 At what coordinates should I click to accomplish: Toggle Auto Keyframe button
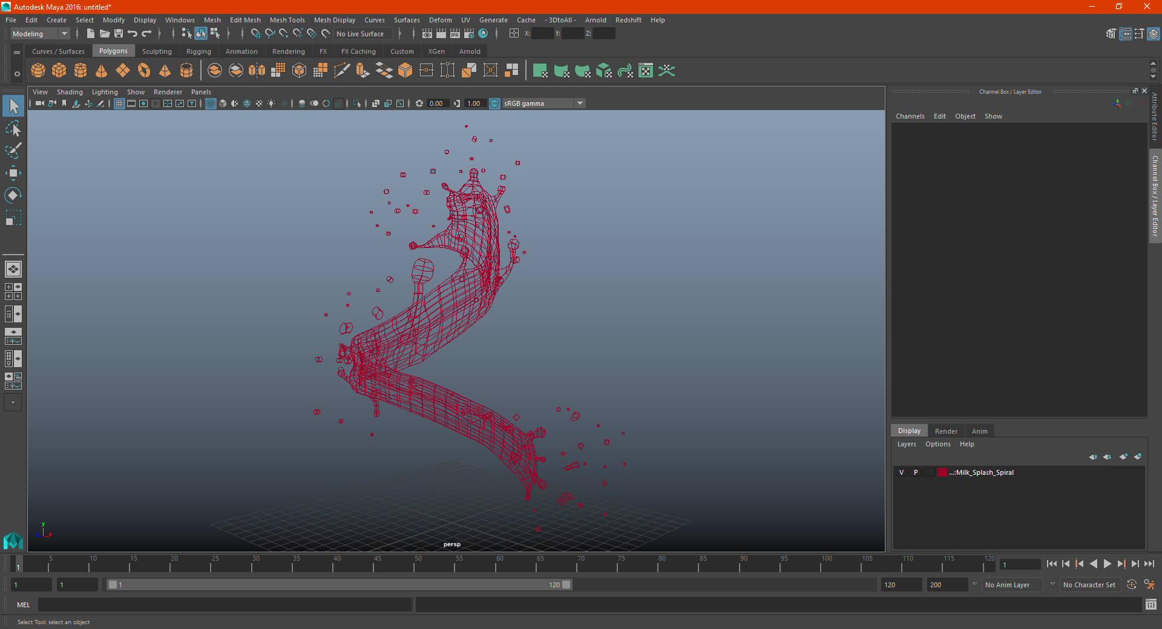point(1131,585)
